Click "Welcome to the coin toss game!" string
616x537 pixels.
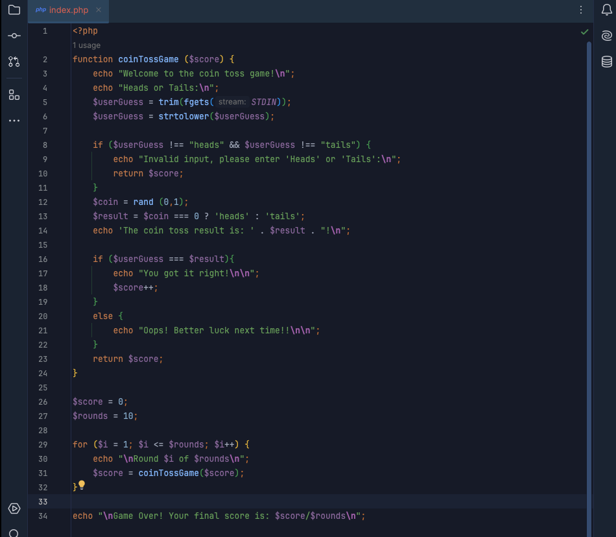point(206,73)
